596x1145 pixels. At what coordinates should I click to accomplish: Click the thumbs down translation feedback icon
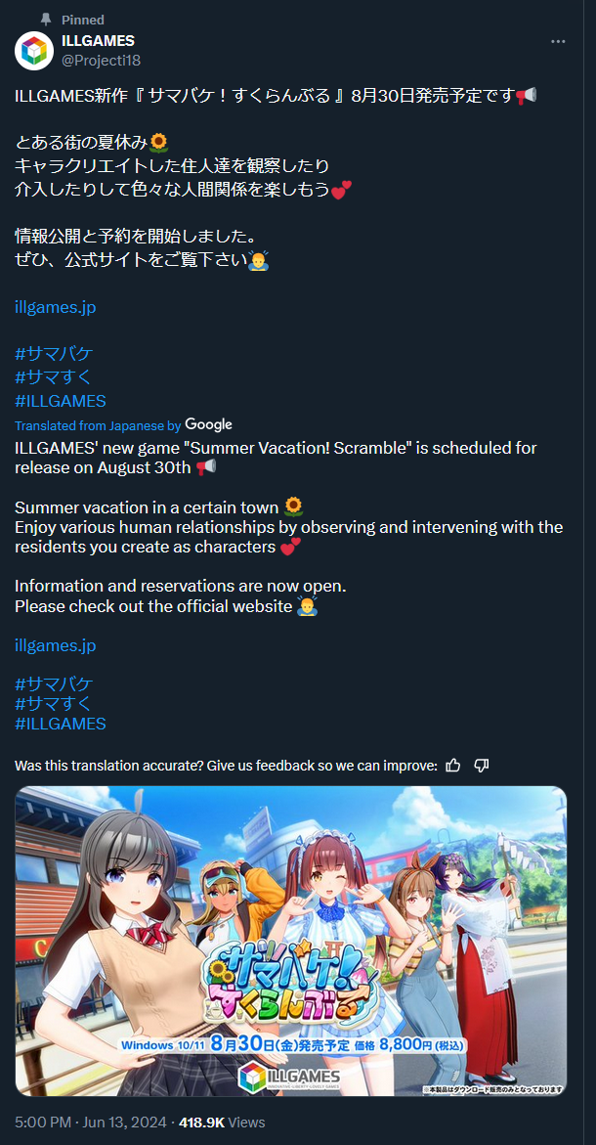click(482, 765)
